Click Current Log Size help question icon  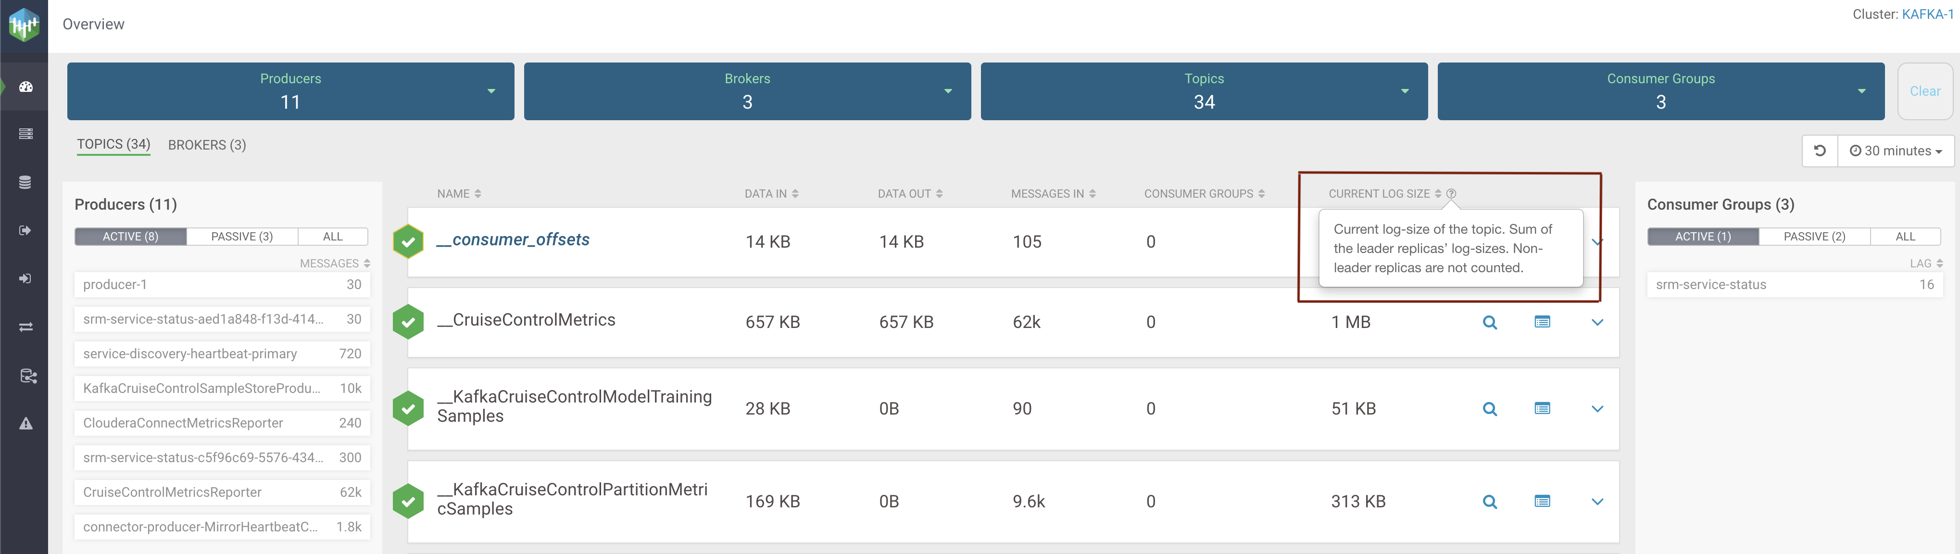[x=1451, y=194]
